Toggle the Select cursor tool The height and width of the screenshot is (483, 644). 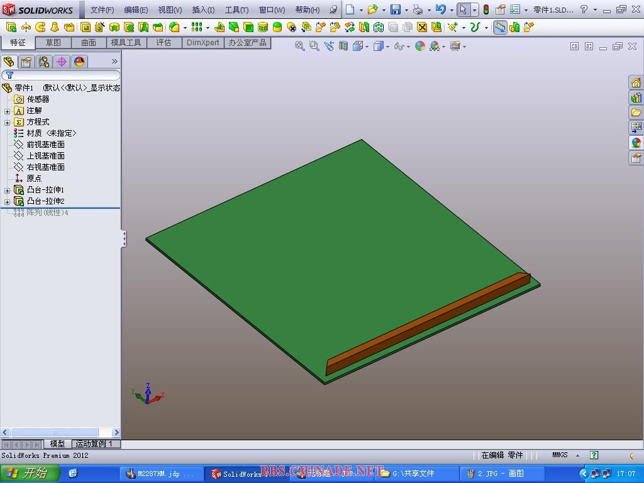[463, 9]
